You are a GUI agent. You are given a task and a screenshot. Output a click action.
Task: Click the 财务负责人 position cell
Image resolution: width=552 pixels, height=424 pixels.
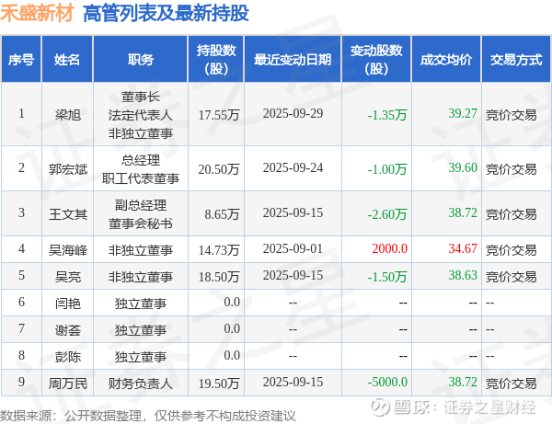click(x=141, y=384)
